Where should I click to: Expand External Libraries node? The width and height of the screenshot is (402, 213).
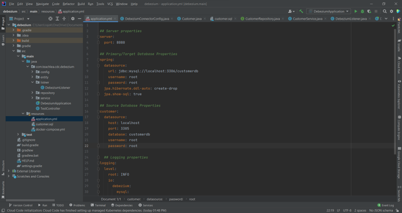point(9,171)
